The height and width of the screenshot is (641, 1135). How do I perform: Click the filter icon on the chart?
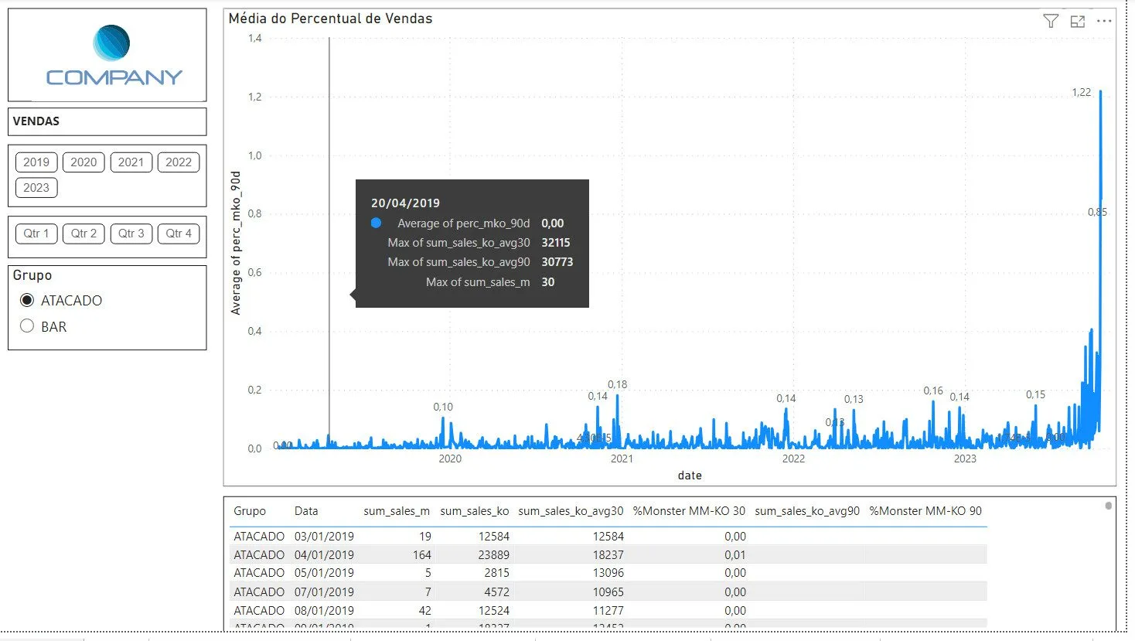coord(1050,21)
